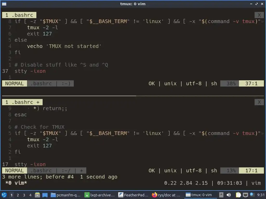Click 'OK' in the lower status line
The image size is (266, 199).
pyautogui.click(x=152, y=170)
